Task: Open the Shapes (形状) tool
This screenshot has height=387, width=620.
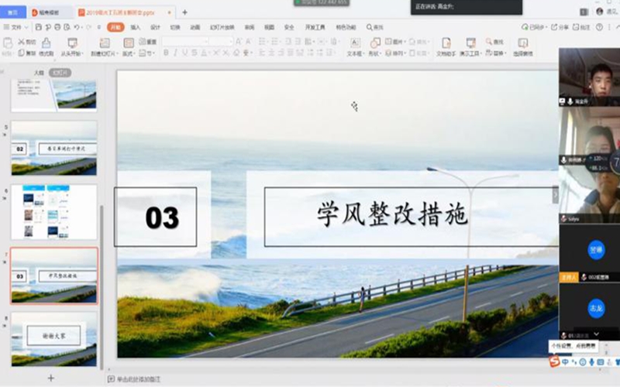Action: [x=374, y=45]
